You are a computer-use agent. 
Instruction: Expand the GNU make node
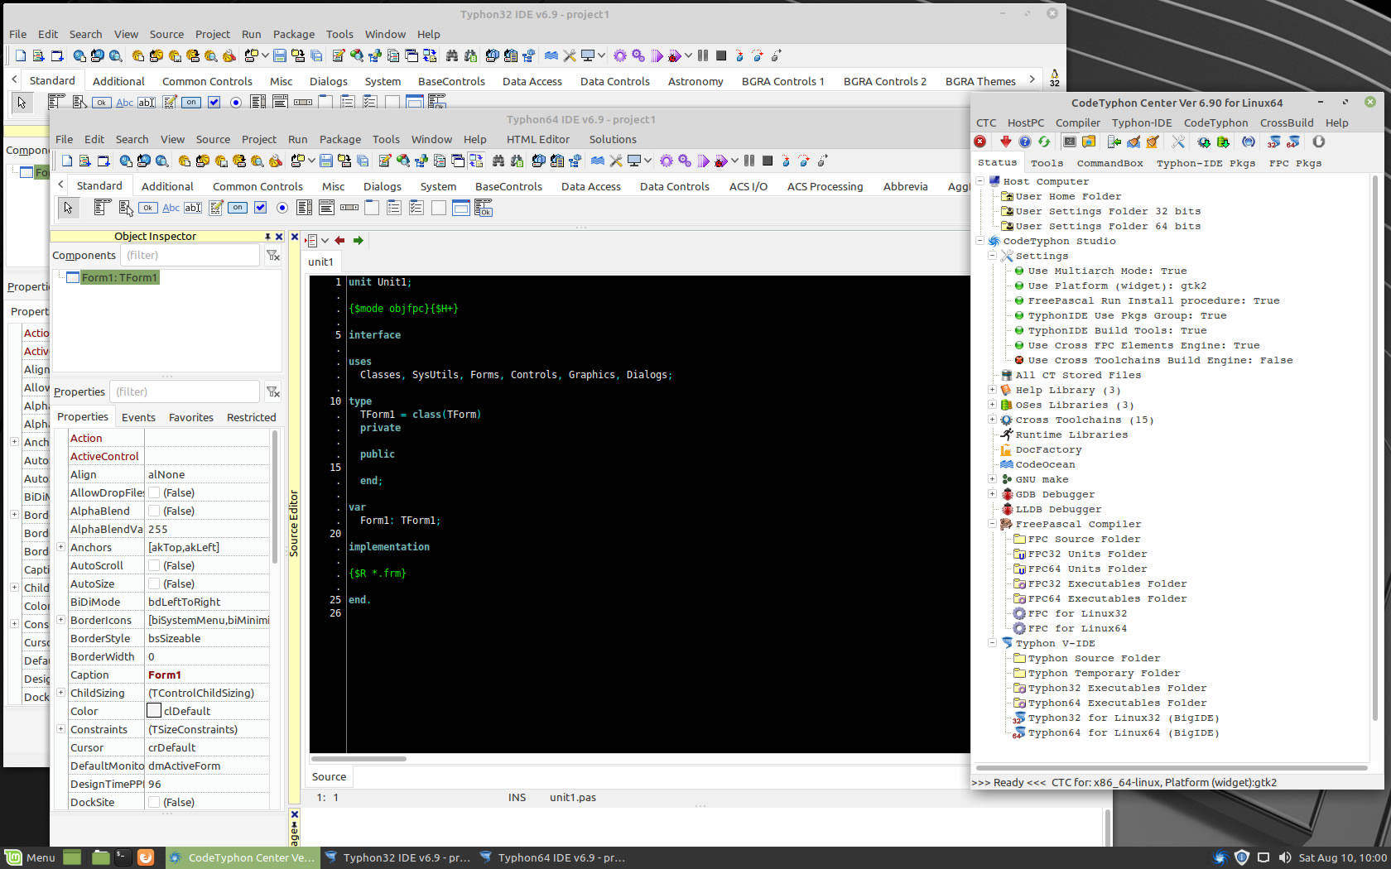pyautogui.click(x=992, y=479)
